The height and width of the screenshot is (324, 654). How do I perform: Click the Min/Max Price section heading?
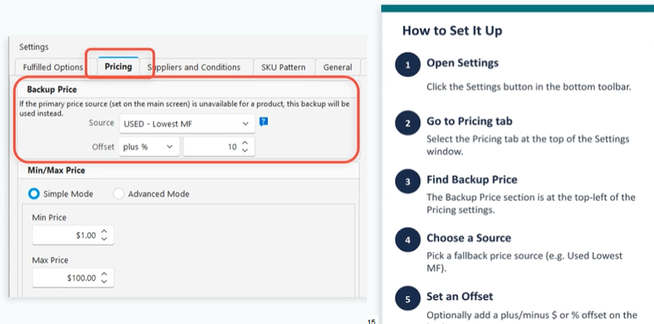(x=56, y=171)
